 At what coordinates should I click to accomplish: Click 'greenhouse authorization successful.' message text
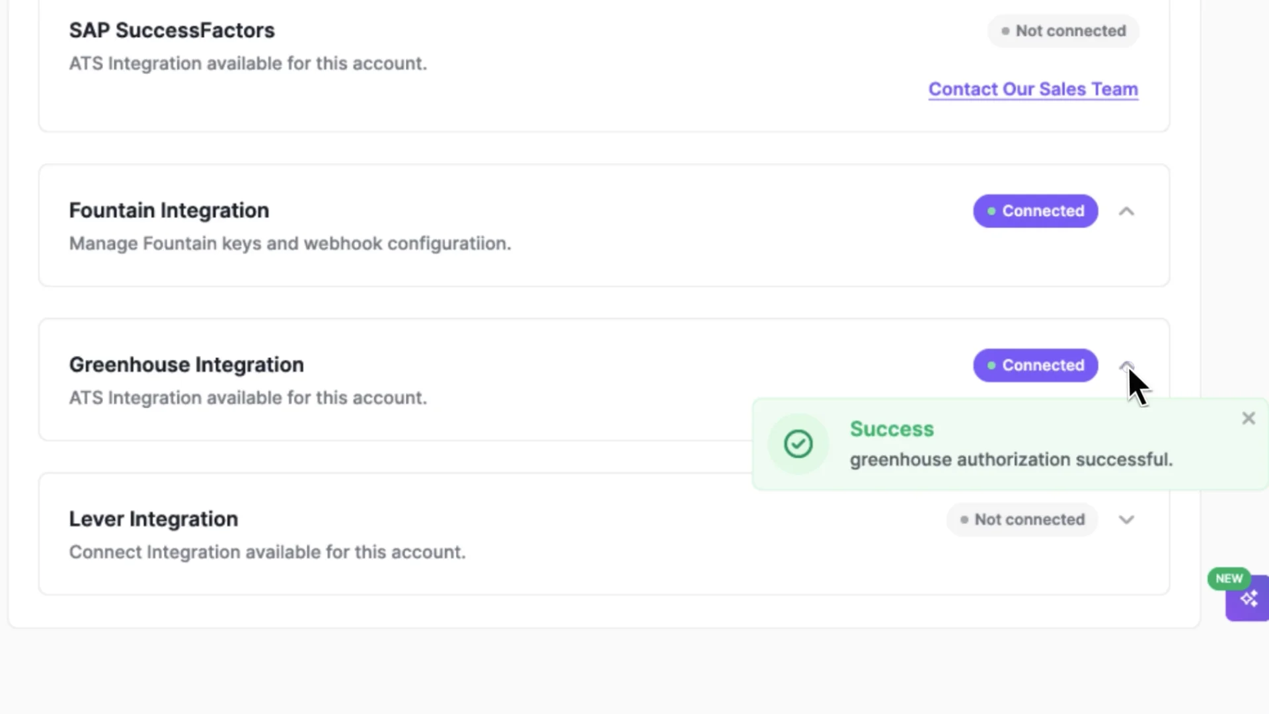point(1011,460)
